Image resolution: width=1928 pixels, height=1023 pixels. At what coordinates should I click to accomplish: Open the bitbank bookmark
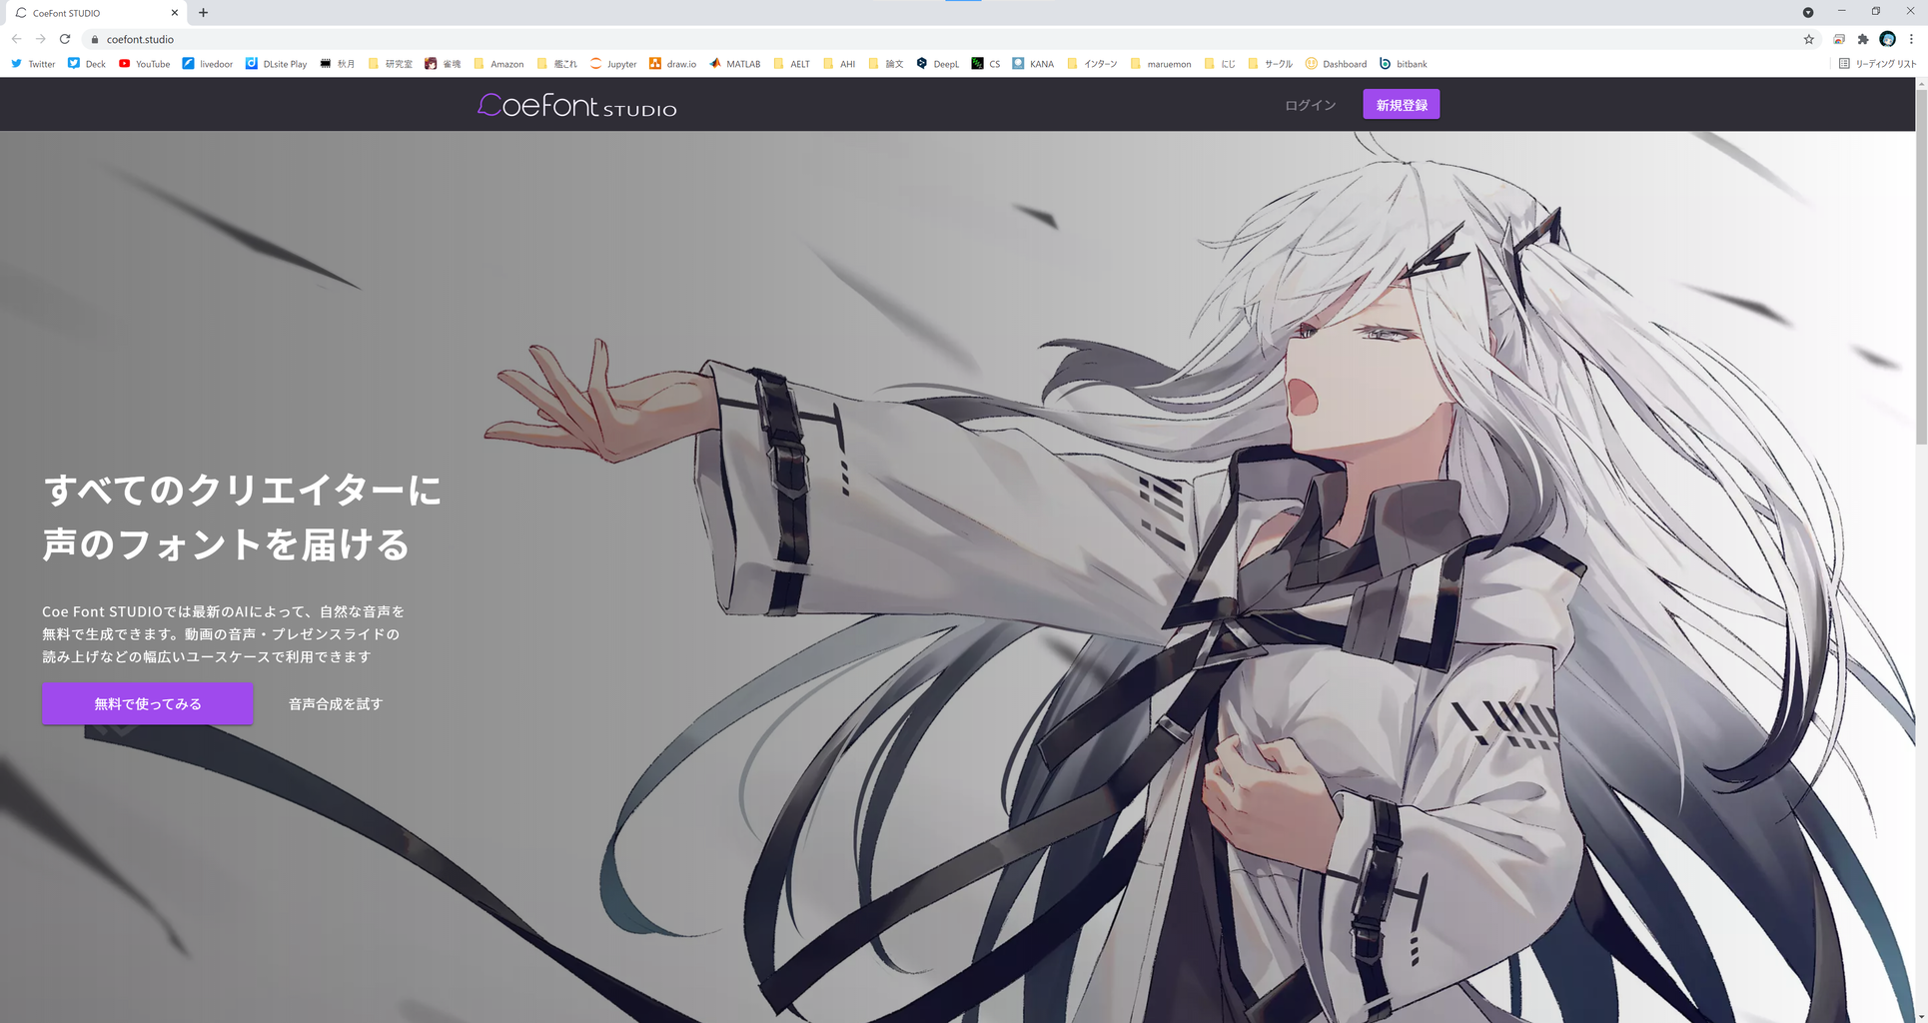pyautogui.click(x=1403, y=64)
